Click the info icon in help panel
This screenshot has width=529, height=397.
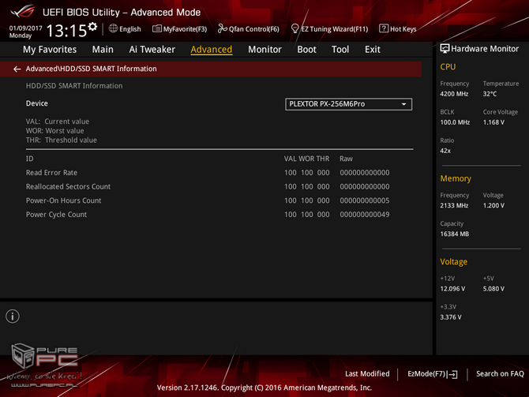coord(13,316)
